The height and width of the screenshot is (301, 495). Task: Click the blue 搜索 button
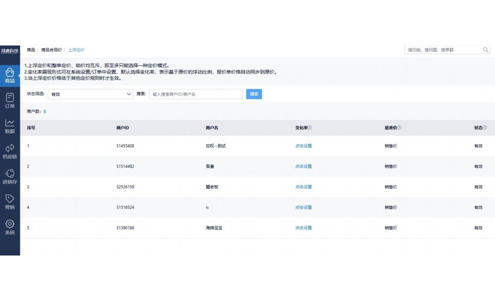[x=254, y=94]
